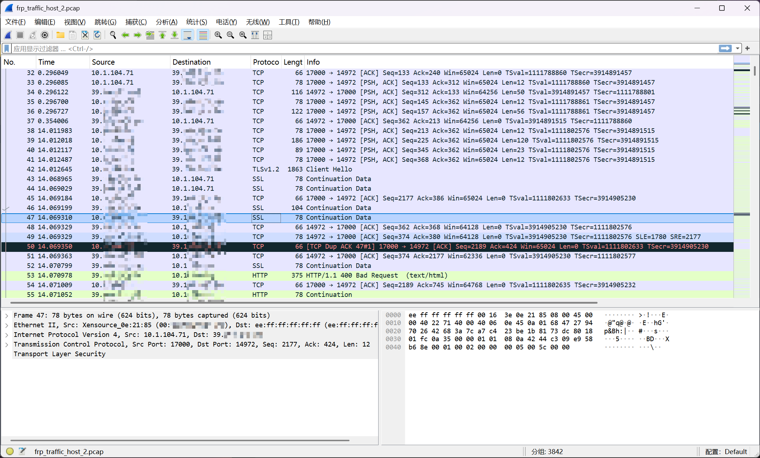Zoom out on packet text

(x=230, y=35)
